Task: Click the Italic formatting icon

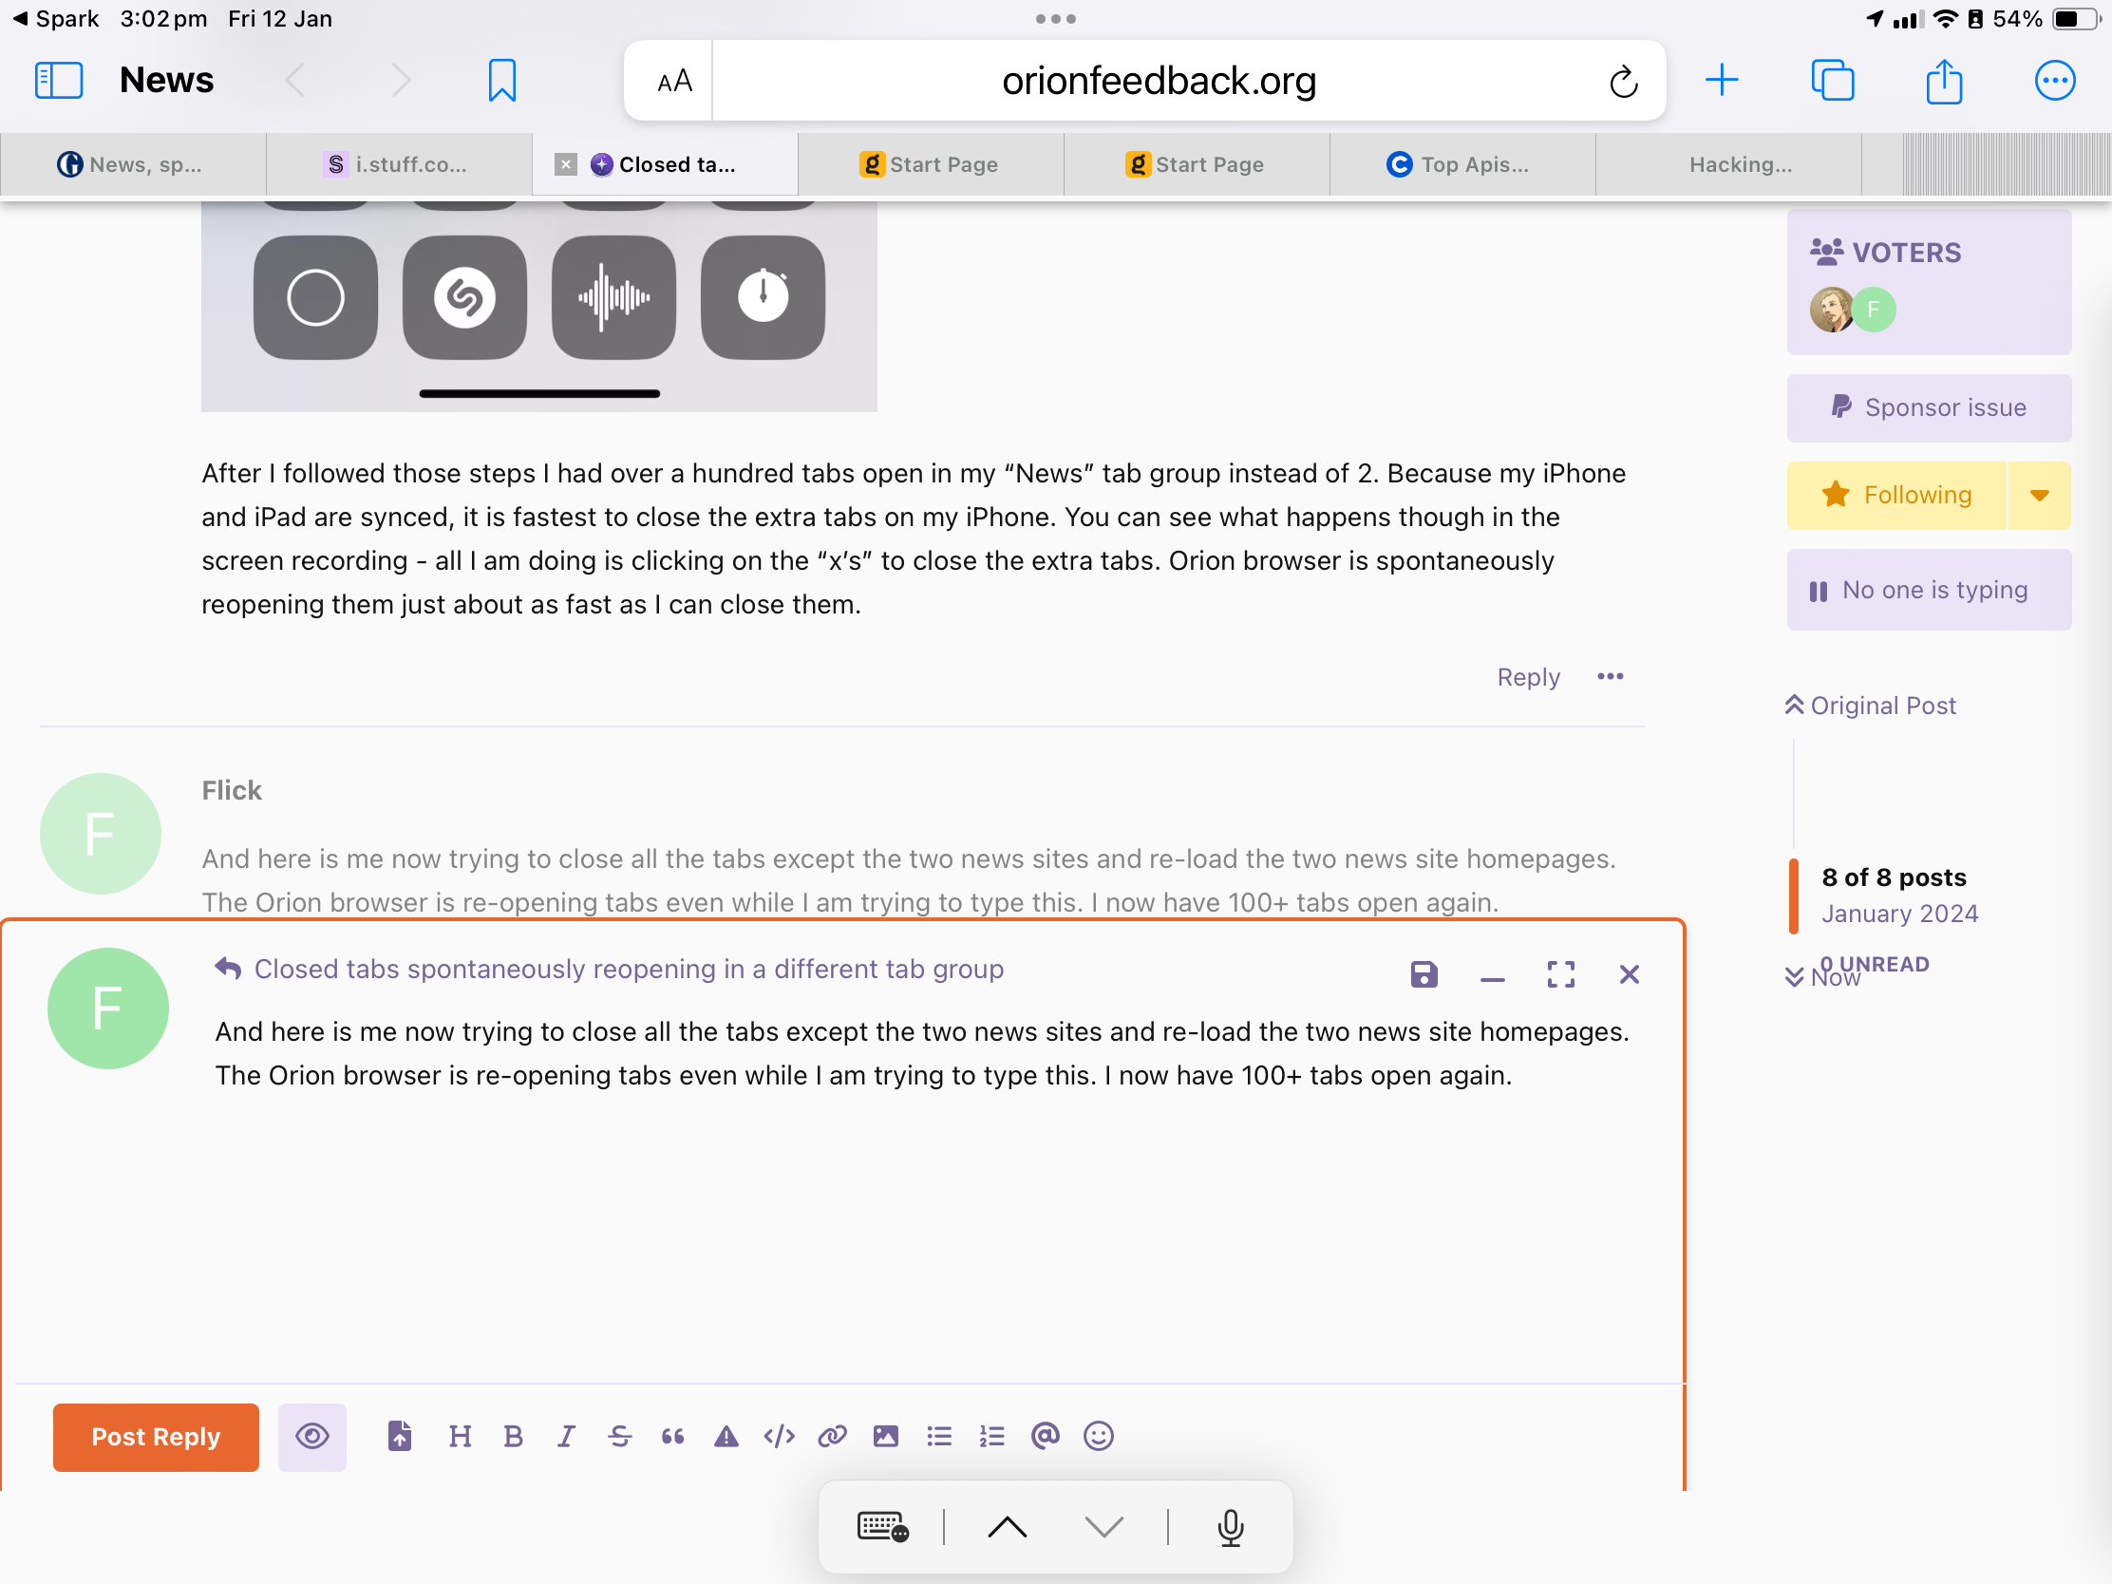Action: pyautogui.click(x=565, y=1434)
